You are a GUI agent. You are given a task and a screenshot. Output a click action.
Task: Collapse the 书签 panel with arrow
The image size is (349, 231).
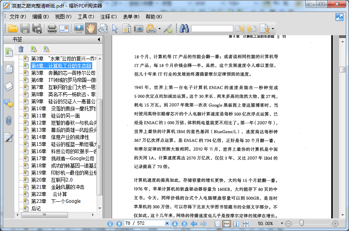(x=99, y=40)
